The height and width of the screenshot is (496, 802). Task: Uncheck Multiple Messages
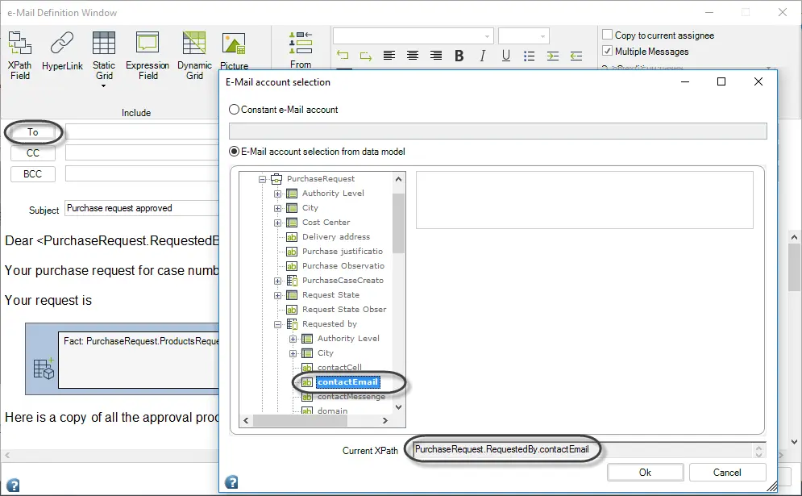(608, 51)
